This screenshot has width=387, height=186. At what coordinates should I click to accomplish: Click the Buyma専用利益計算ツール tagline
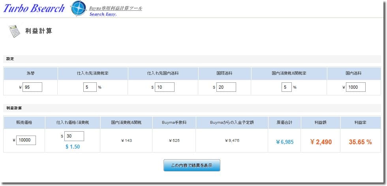click(x=116, y=8)
